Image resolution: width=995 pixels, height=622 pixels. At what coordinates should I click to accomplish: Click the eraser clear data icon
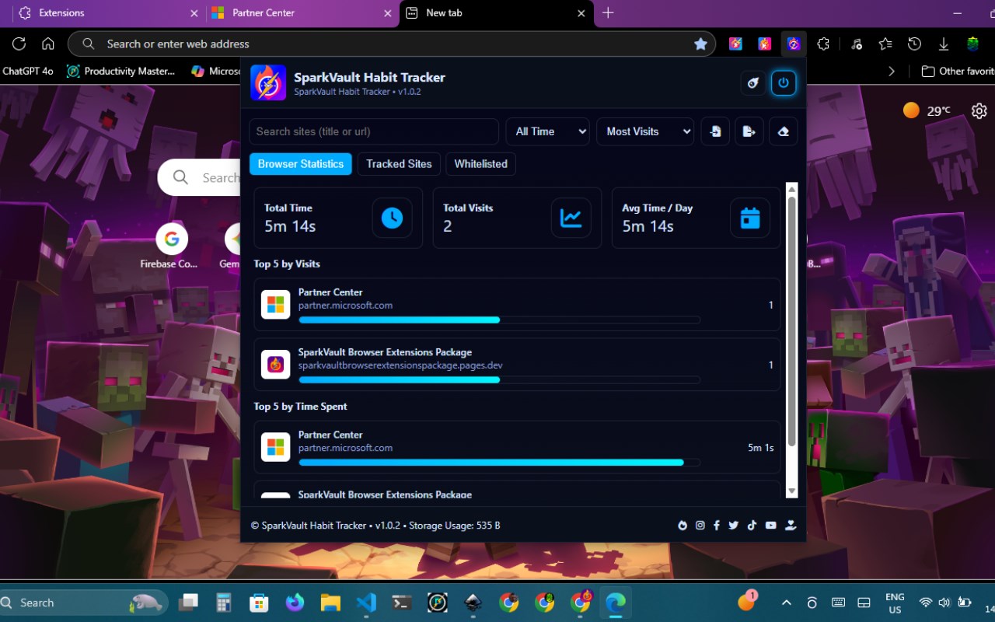point(784,131)
